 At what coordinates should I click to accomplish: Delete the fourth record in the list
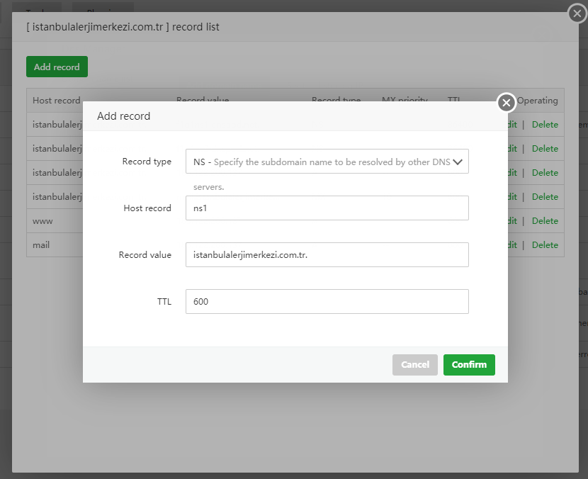click(545, 197)
